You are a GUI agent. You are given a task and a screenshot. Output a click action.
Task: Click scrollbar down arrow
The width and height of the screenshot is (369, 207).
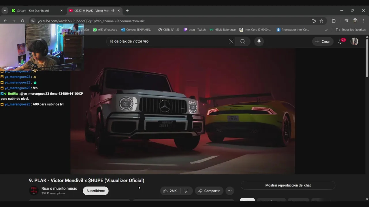pos(367,199)
